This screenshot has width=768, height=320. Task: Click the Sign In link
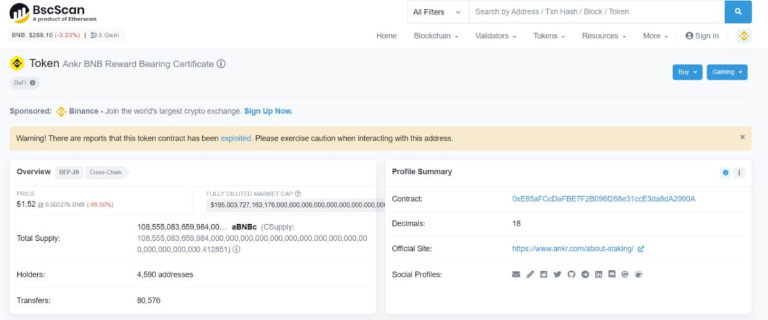click(702, 36)
